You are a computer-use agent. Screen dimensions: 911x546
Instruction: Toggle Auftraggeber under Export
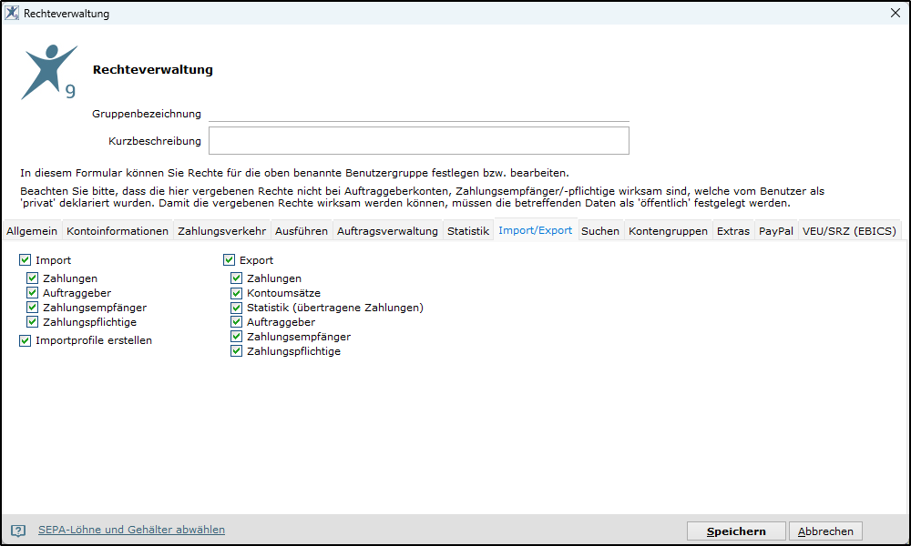(x=237, y=321)
